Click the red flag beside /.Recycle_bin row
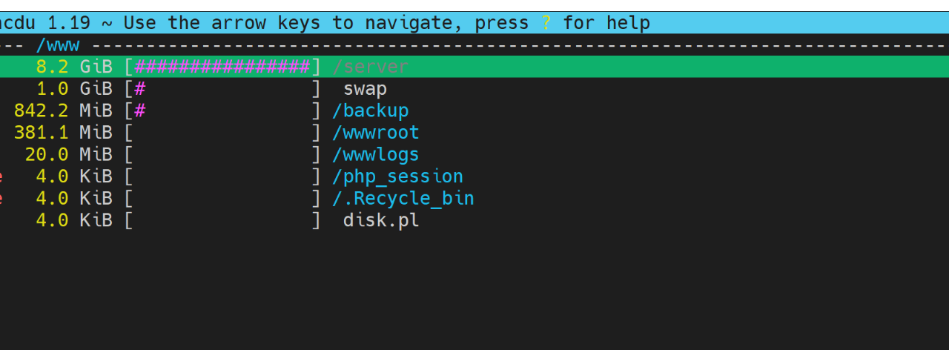The width and height of the screenshot is (949, 350). click(x=1, y=199)
